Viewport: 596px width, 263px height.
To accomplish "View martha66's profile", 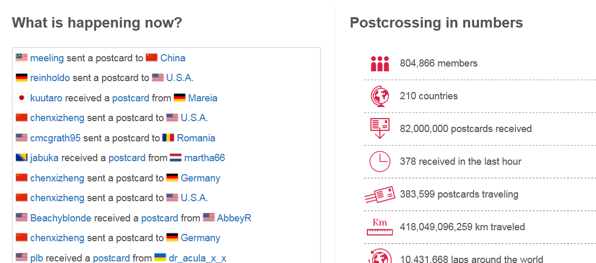I will [205, 157].
